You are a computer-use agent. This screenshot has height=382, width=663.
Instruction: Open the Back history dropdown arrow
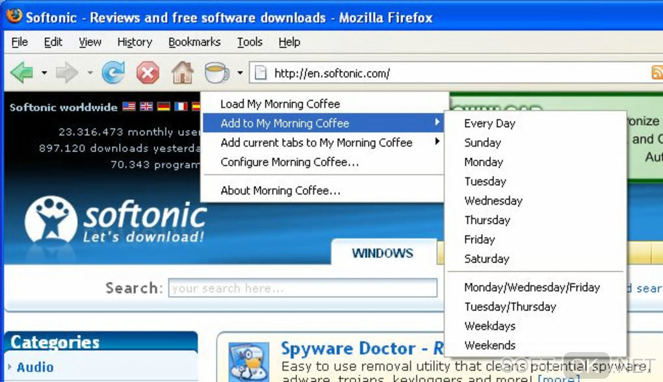[x=44, y=73]
